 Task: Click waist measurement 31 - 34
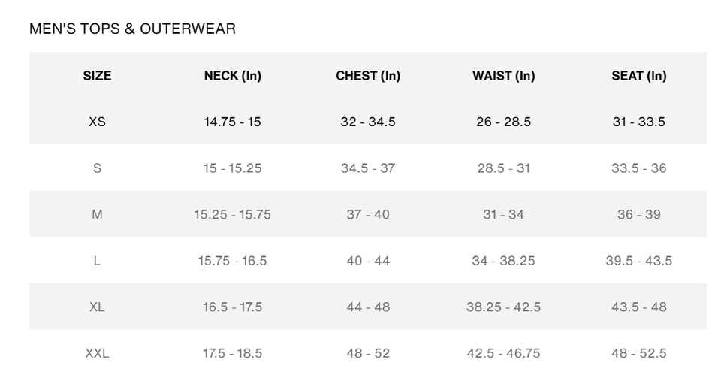pos(503,215)
